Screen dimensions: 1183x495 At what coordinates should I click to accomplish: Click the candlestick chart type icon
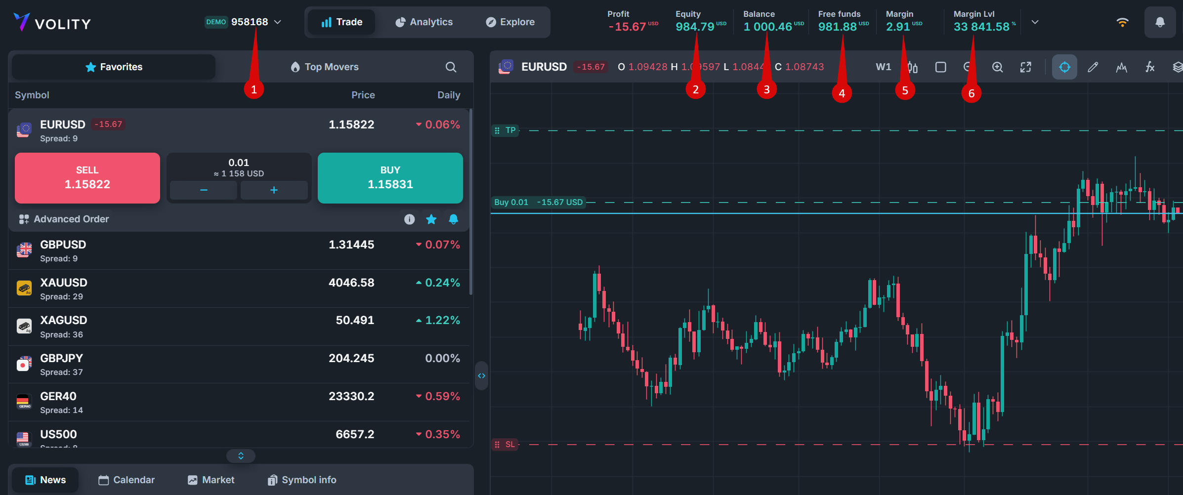click(913, 67)
